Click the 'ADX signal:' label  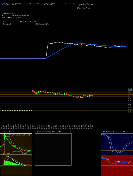pyautogui.click(x=7, y=24)
